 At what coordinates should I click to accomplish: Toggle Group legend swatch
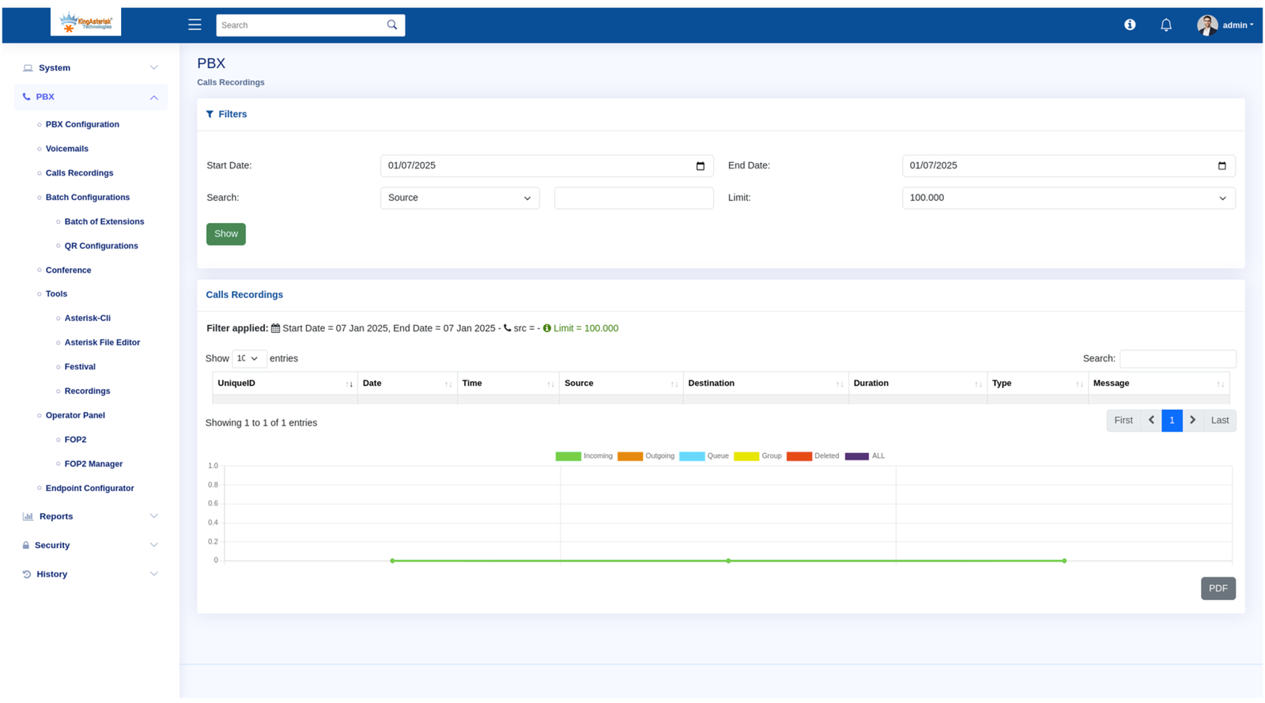746,456
